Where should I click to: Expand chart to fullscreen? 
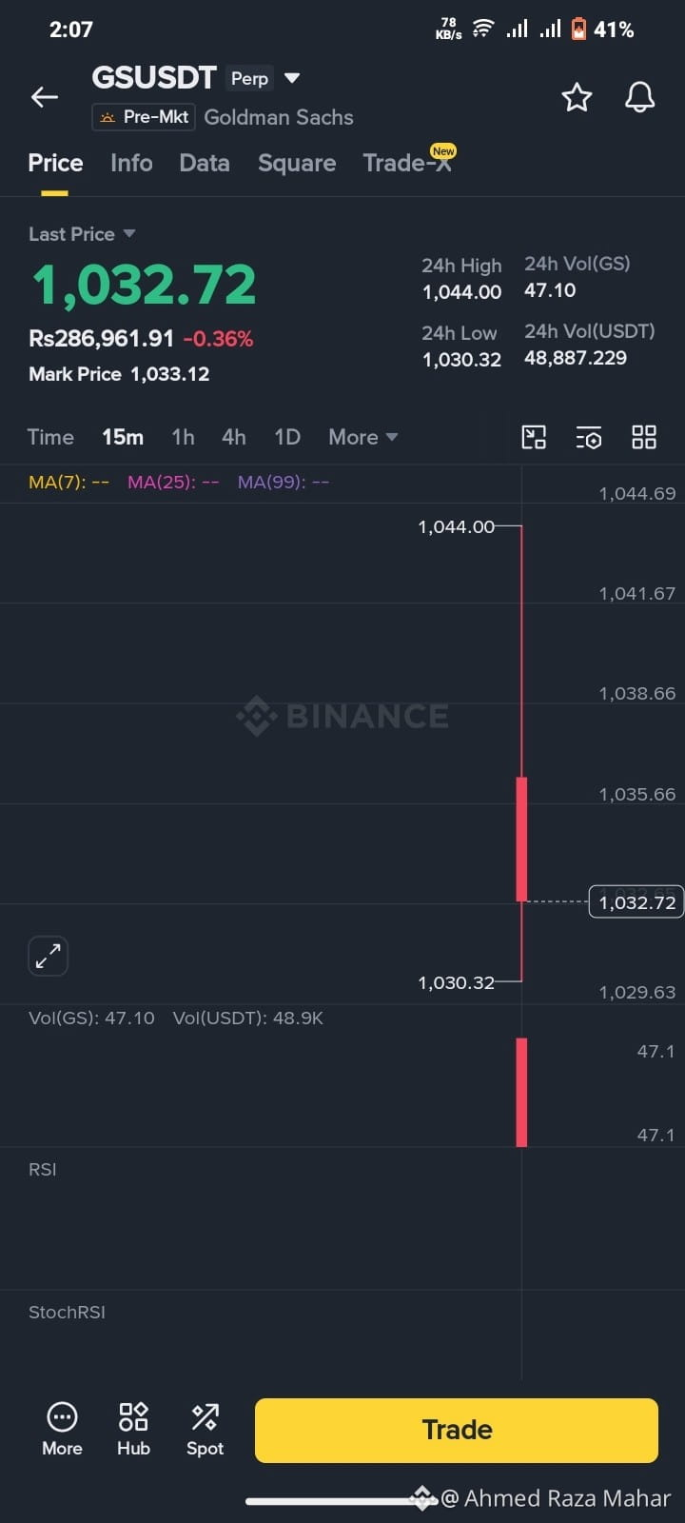tap(49, 956)
